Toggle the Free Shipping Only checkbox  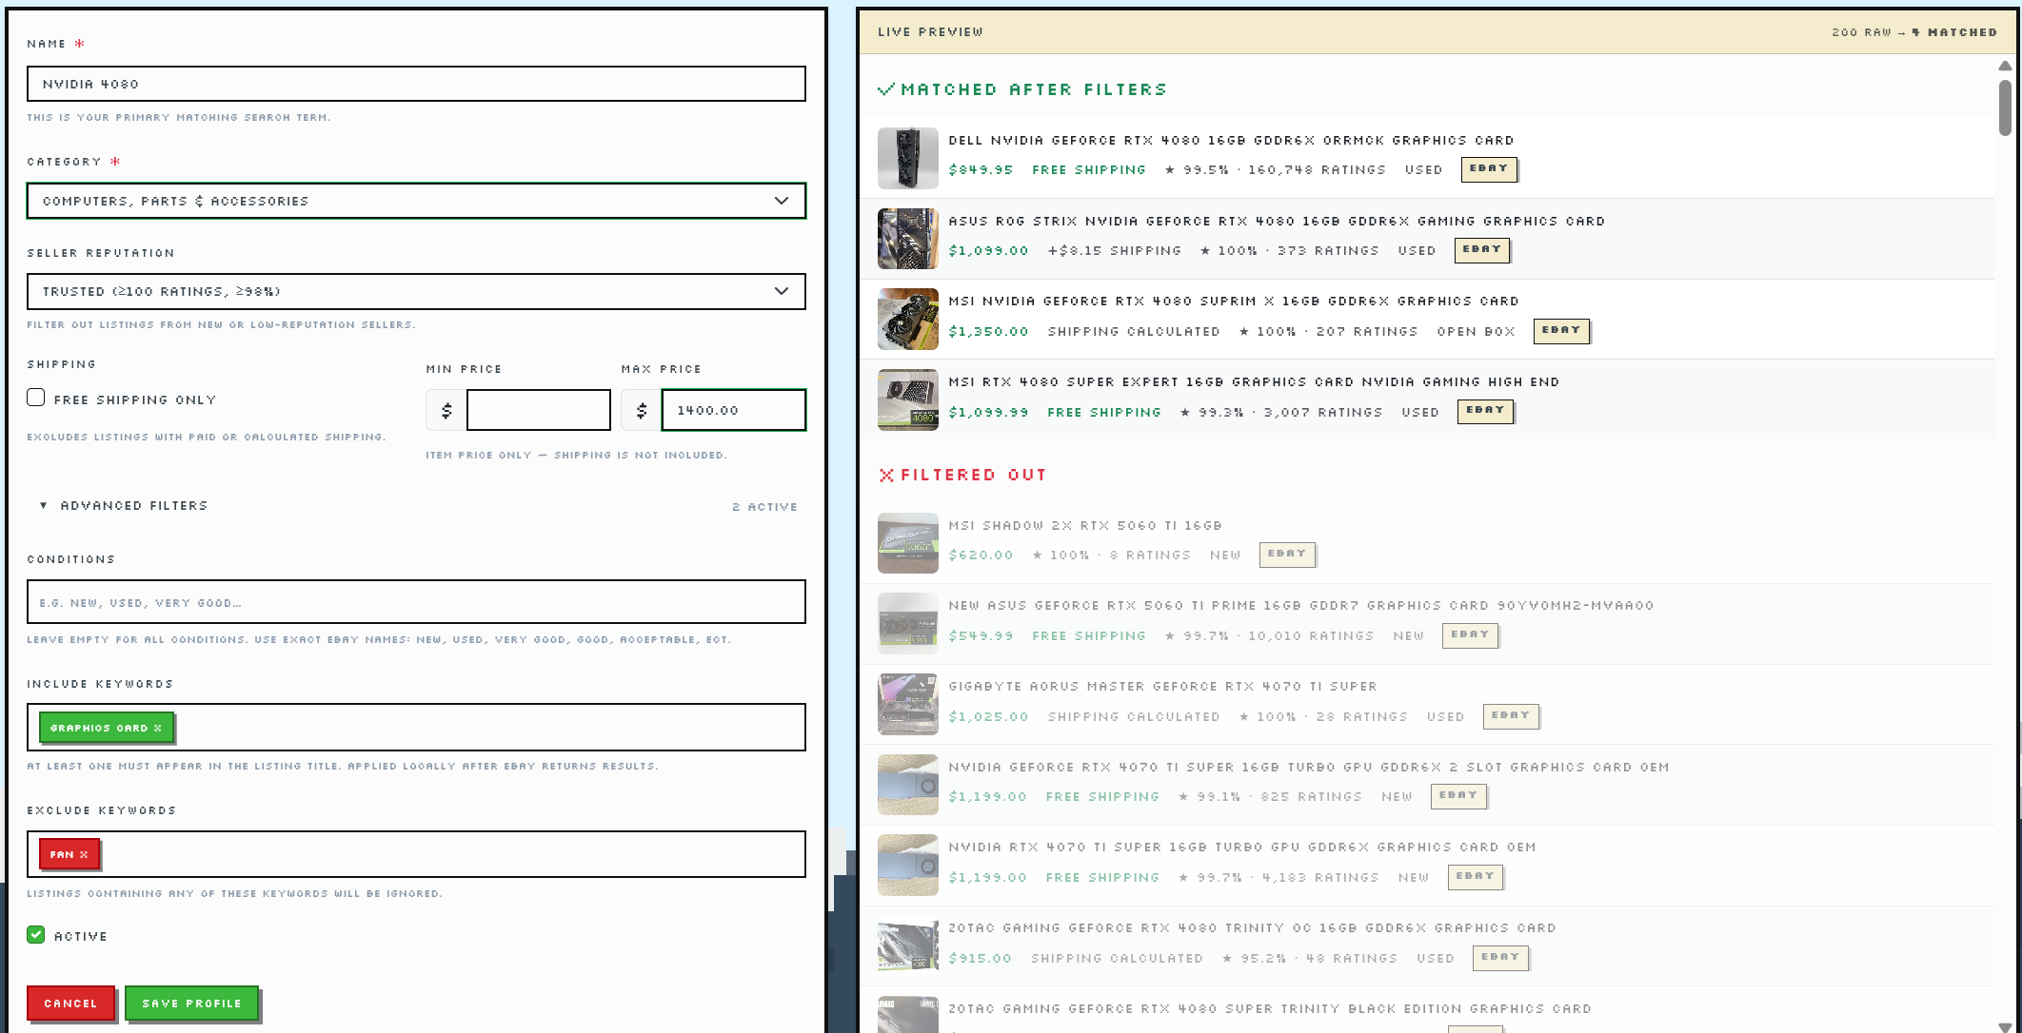coord(36,398)
